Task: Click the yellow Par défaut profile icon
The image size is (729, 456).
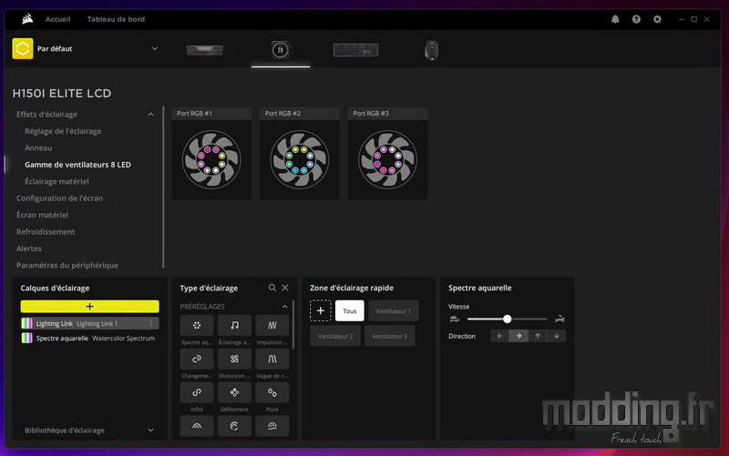Action: pyautogui.click(x=23, y=48)
